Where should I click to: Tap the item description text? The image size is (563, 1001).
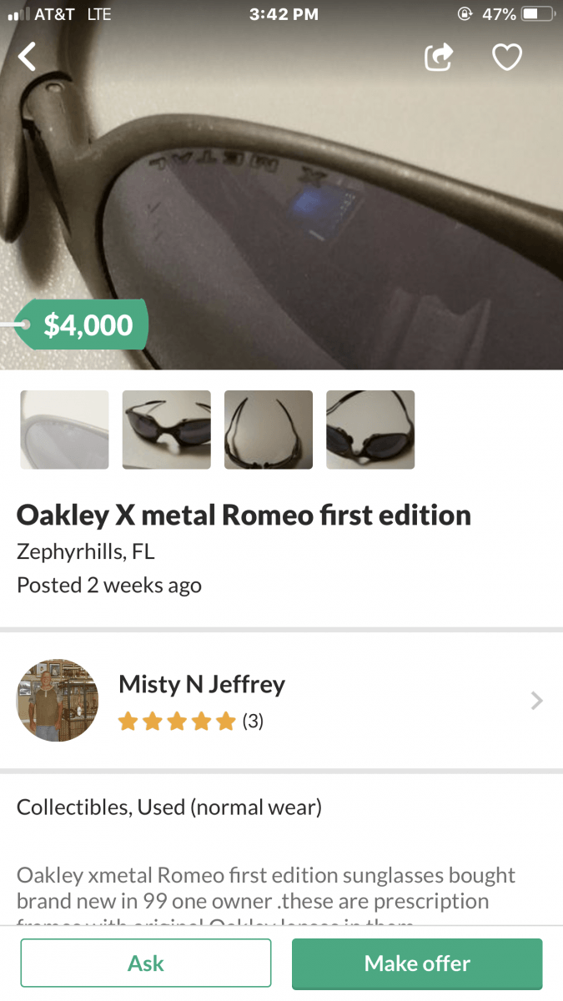pyautogui.click(x=265, y=888)
